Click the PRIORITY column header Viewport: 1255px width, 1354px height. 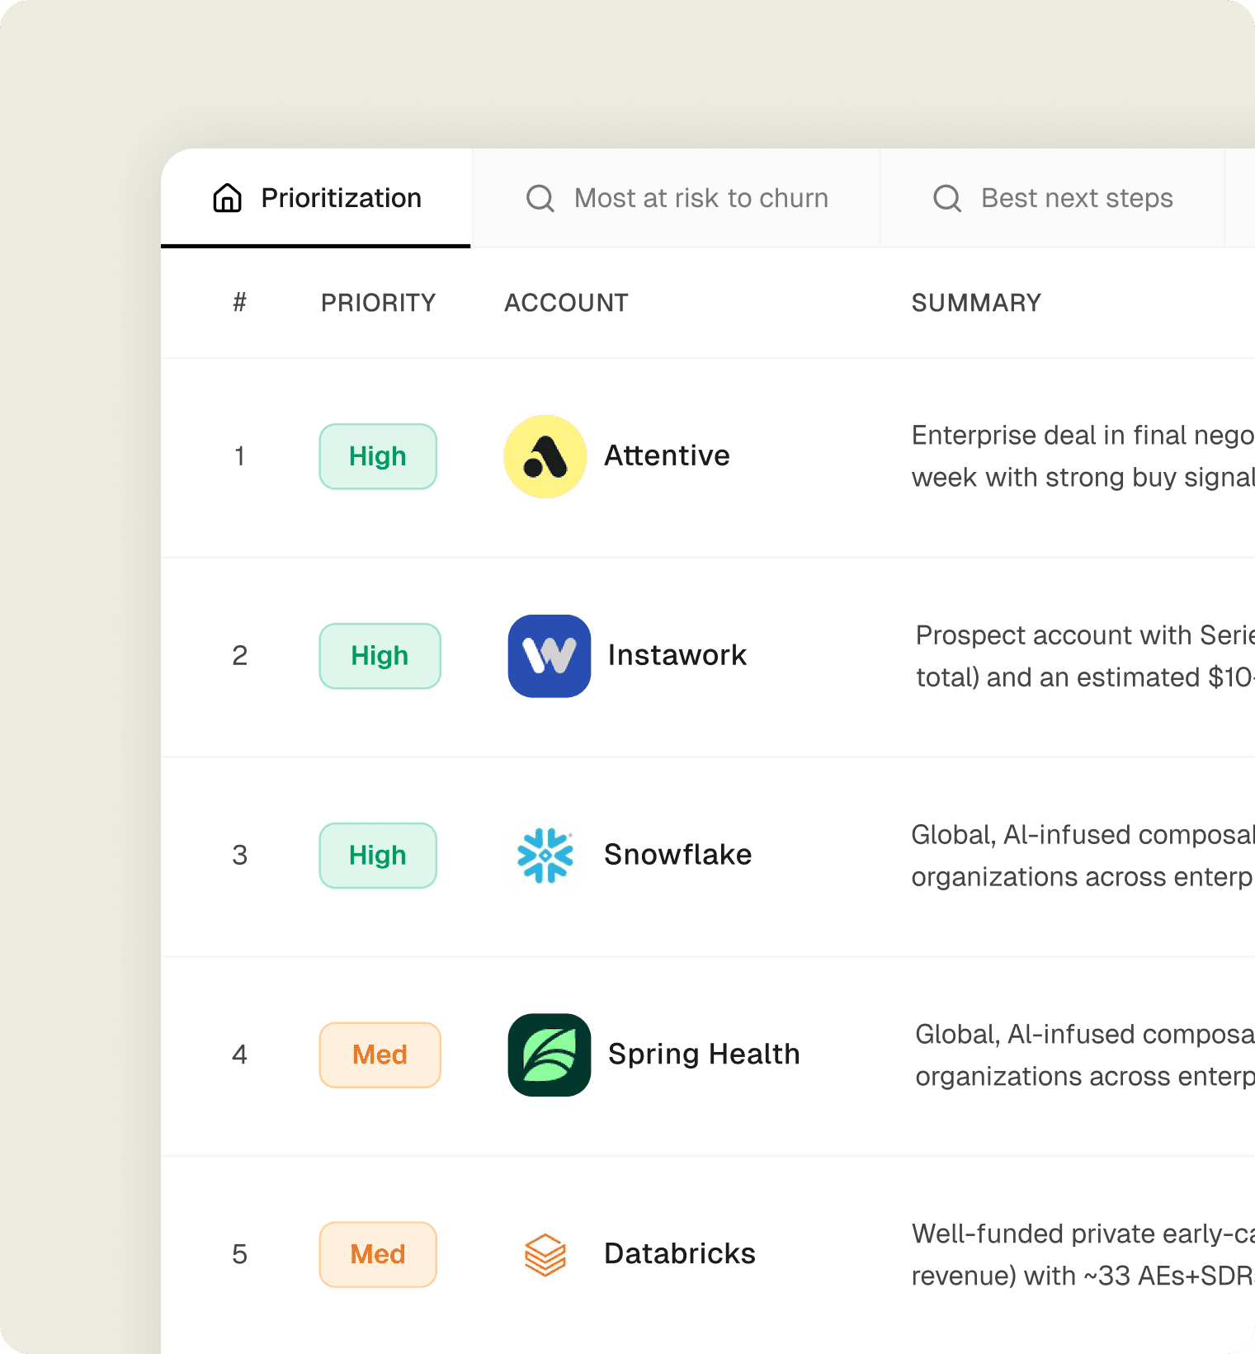(378, 303)
